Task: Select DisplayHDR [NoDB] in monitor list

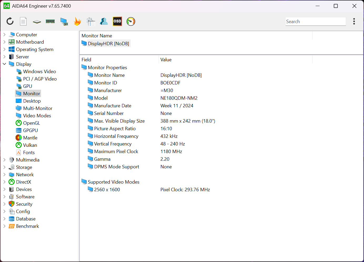Action: pyautogui.click(x=108, y=43)
